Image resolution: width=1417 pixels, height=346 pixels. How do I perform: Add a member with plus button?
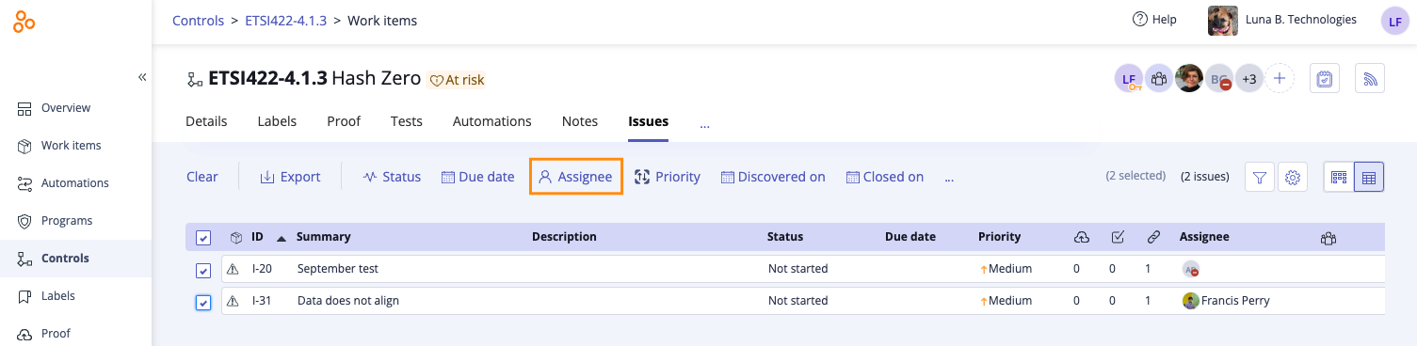1280,79
